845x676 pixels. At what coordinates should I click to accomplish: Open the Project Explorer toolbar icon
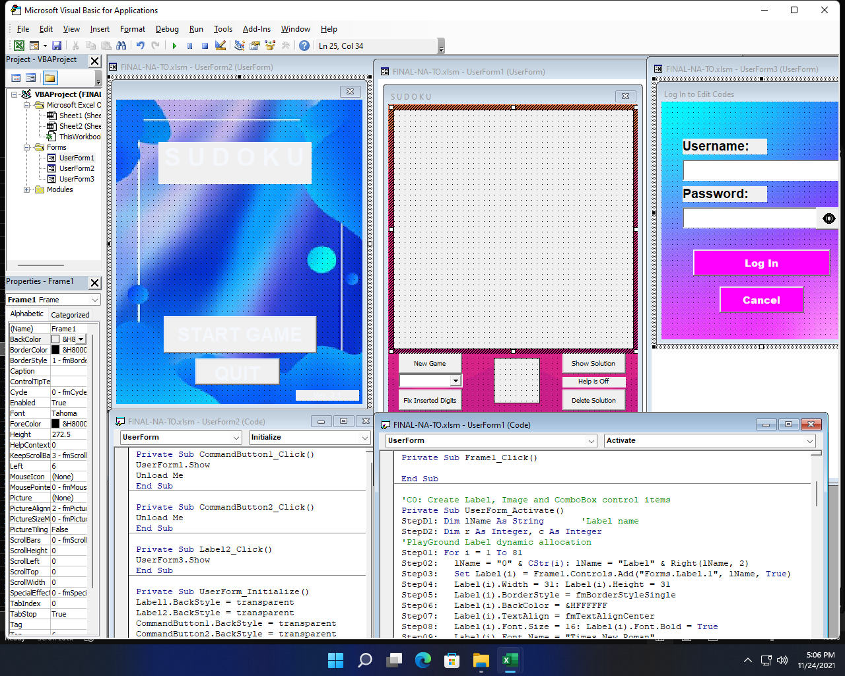(239, 46)
